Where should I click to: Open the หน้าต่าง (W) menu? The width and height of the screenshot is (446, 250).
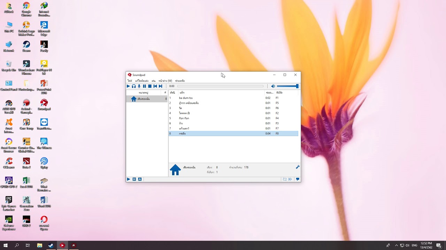pyautogui.click(x=165, y=81)
